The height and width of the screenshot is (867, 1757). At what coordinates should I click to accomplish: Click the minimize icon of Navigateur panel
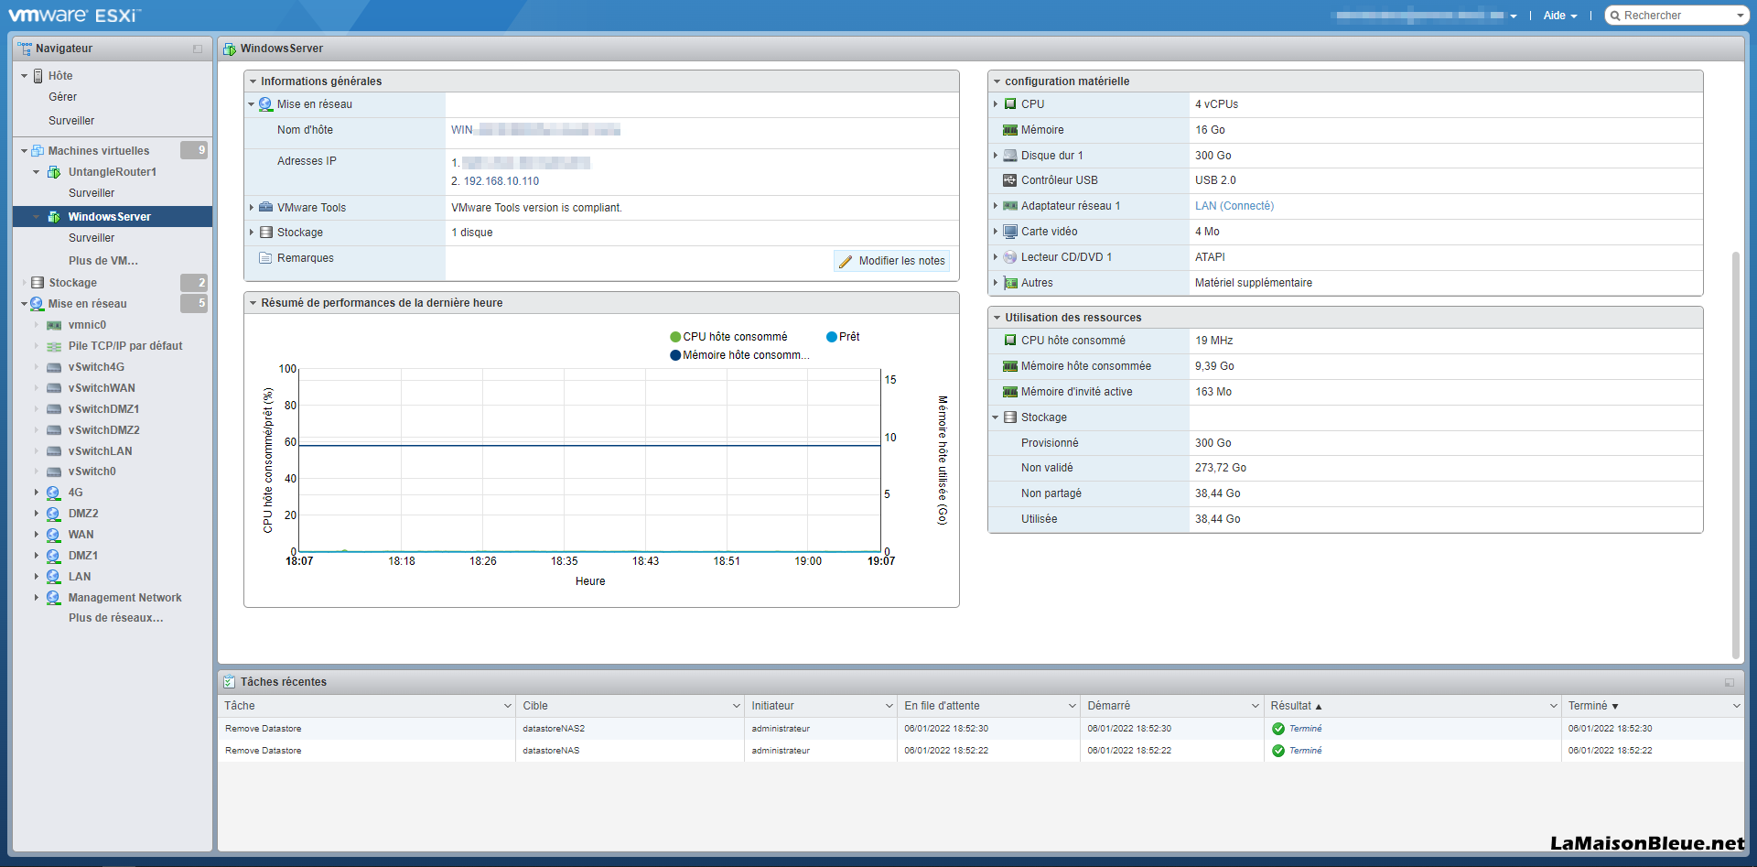pos(198,49)
